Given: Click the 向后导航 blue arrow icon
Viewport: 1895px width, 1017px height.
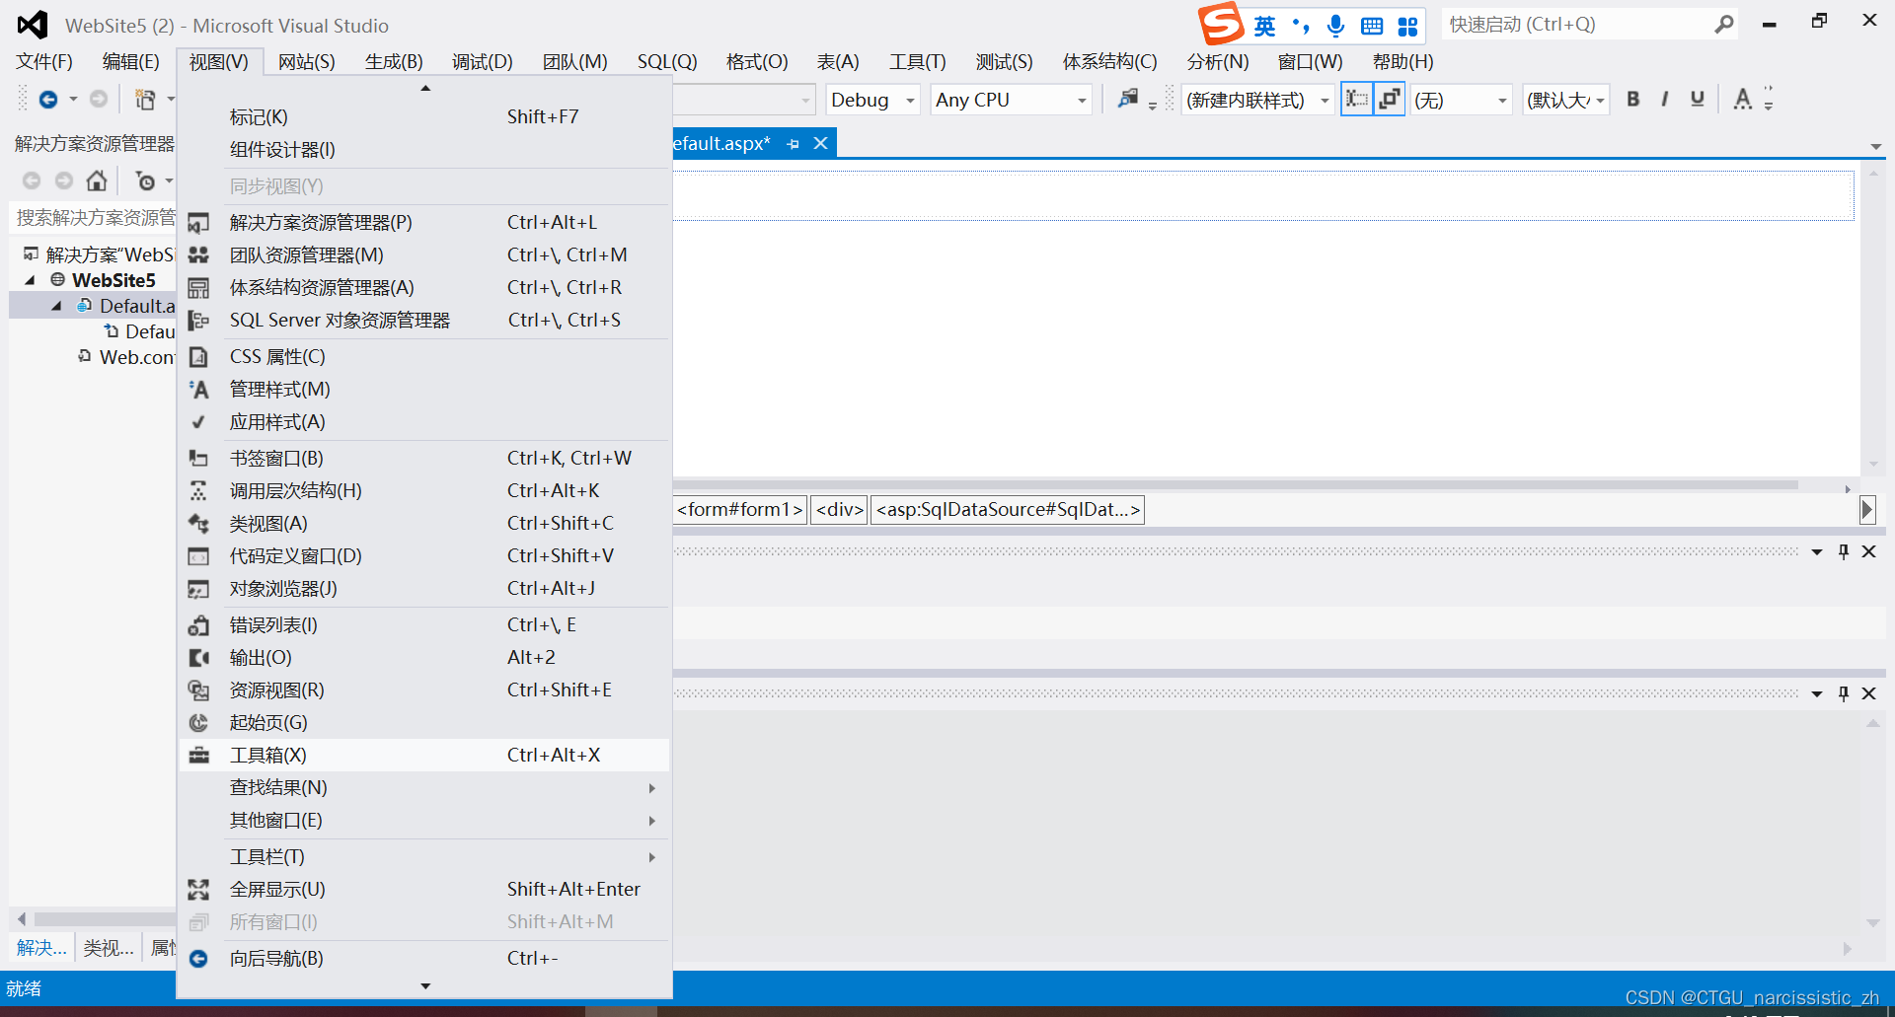Looking at the screenshot, I should pyautogui.click(x=198, y=958).
